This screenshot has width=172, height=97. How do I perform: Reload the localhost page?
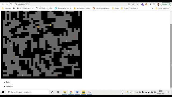click(11, 4)
